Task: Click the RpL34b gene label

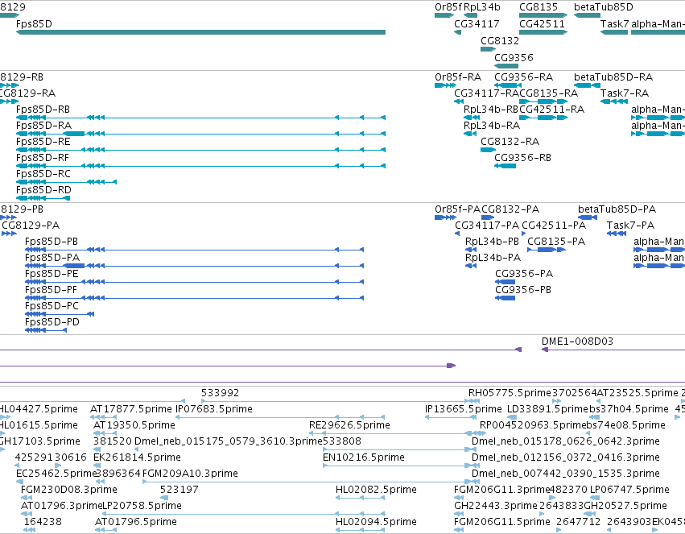Action: click(x=482, y=7)
